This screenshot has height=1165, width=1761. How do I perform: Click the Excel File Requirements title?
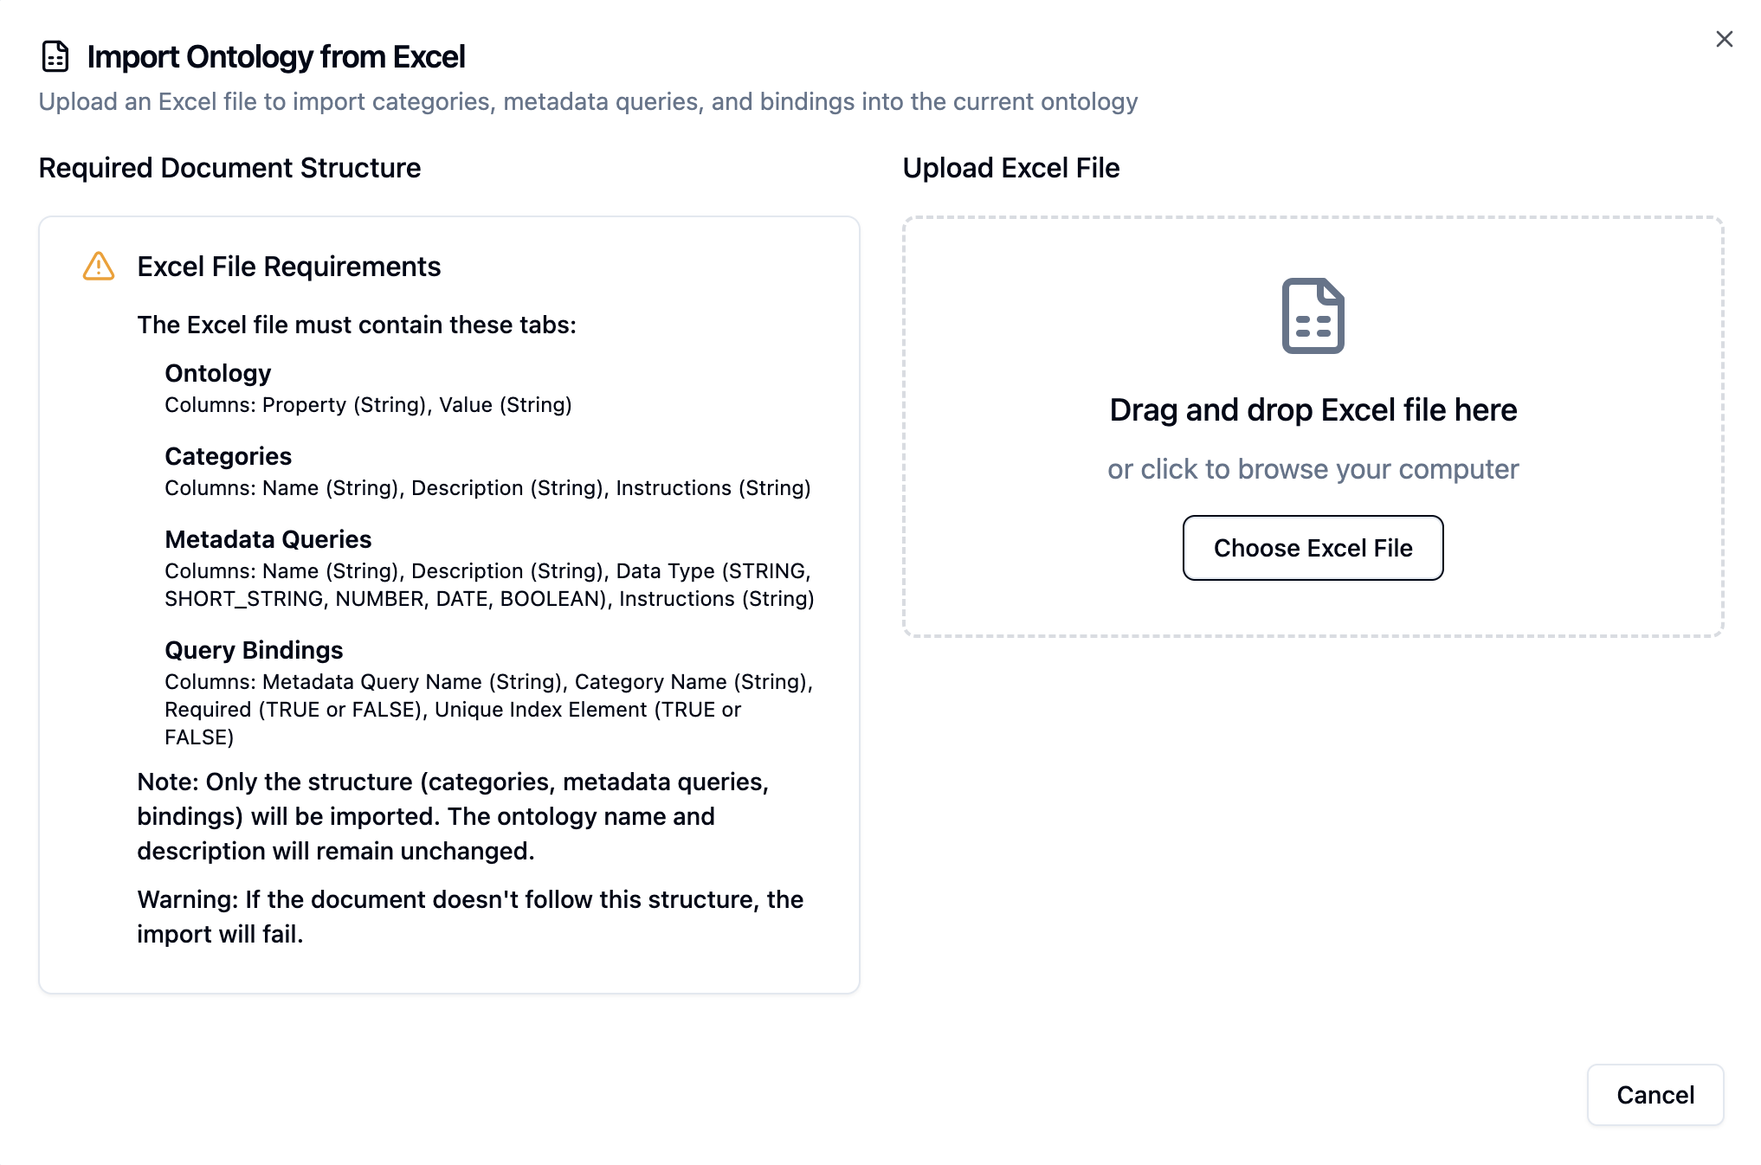(288, 267)
